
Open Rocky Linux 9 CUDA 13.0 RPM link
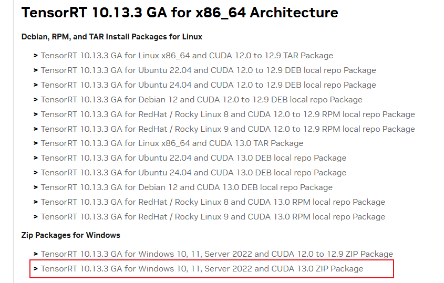(213, 217)
